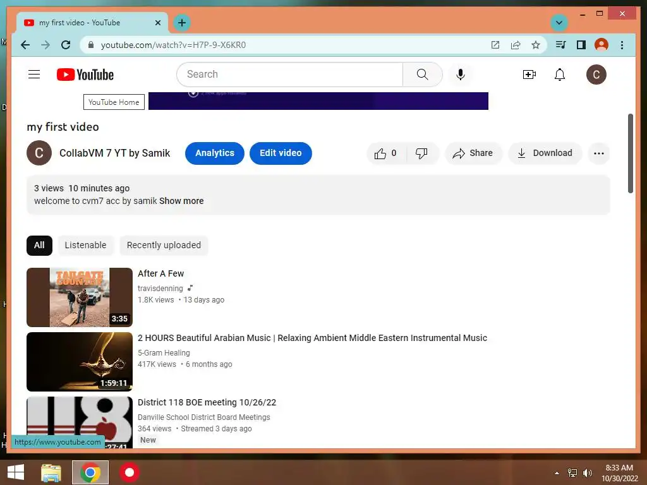Reload the page
This screenshot has height=485, width=647.
pyautogui.click(x=66, y=45)
